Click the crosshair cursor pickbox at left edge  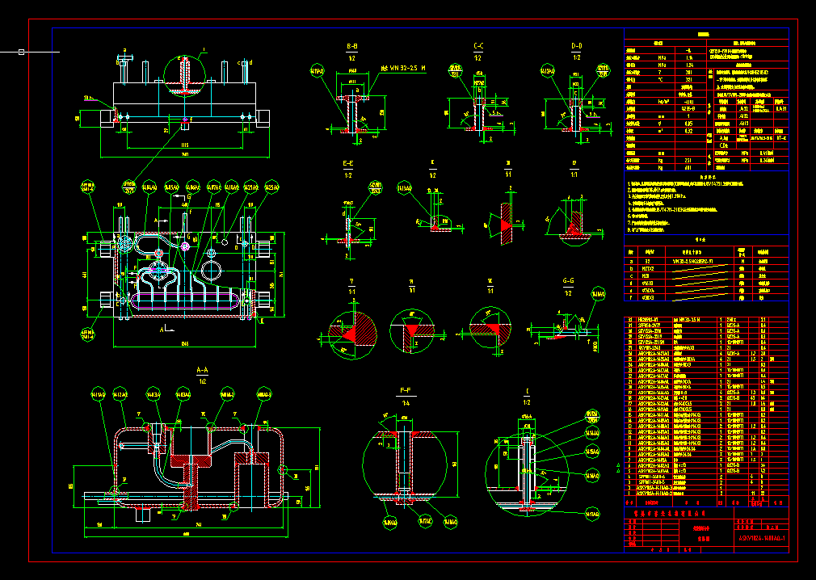click(21, 53)
